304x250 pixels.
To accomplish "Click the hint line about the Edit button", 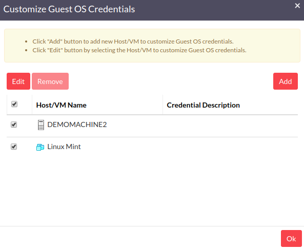I will coord(139,50).
